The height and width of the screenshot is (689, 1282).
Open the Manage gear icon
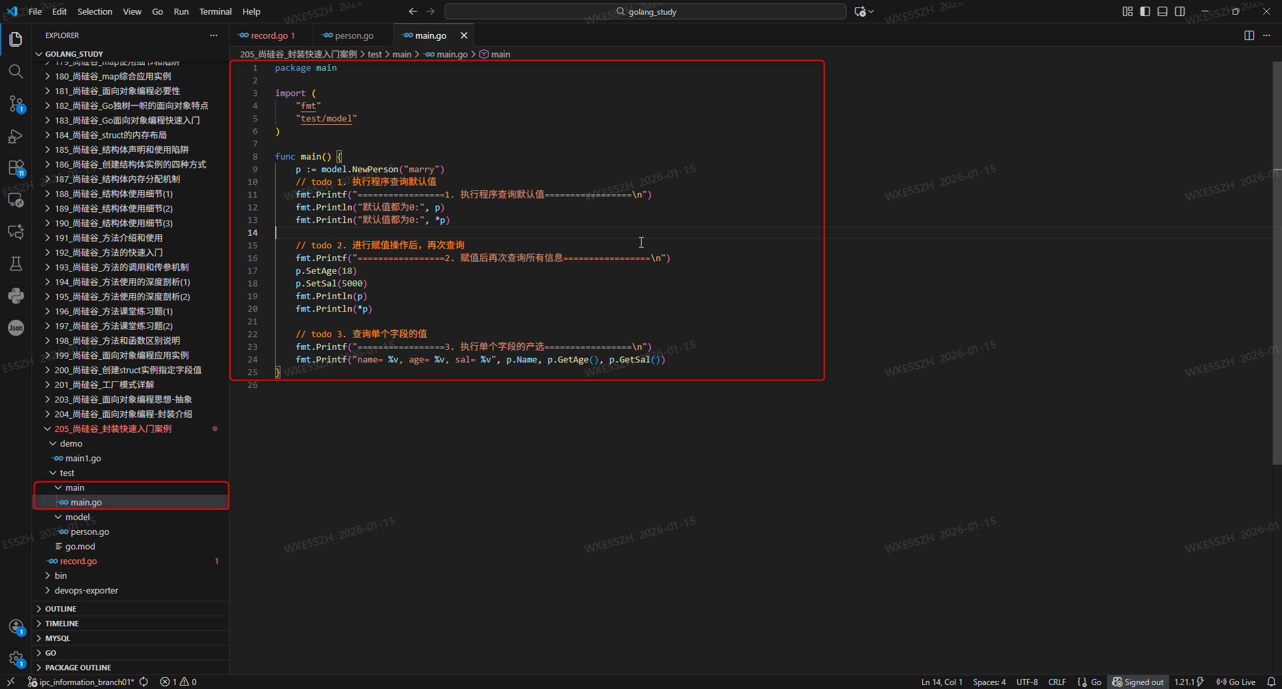[x=16, y=659]
